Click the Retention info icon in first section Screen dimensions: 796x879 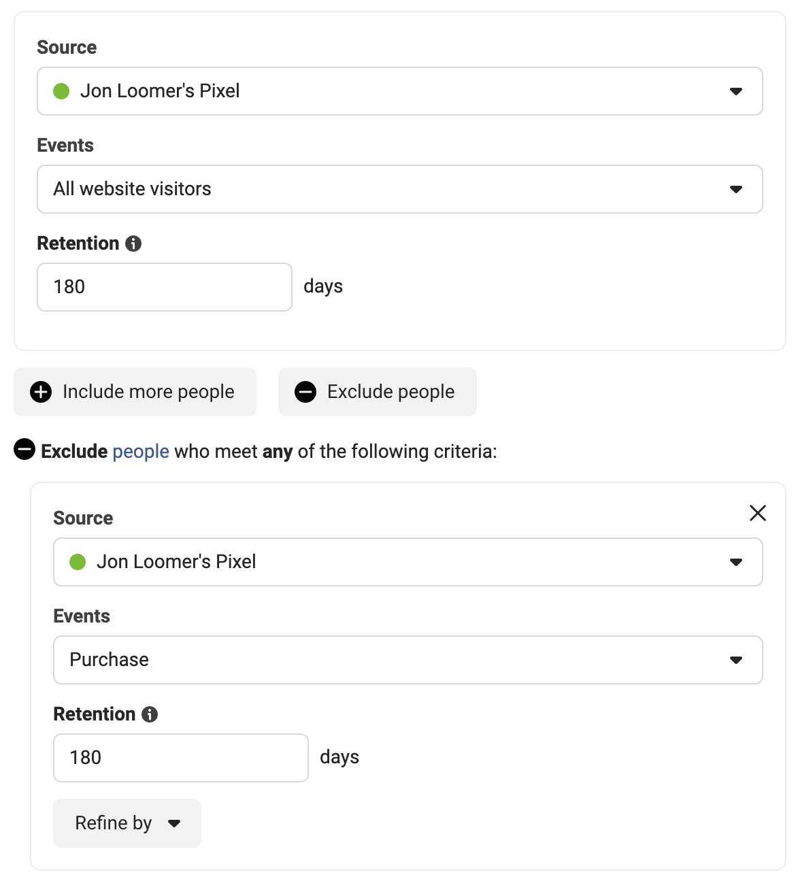133,244
